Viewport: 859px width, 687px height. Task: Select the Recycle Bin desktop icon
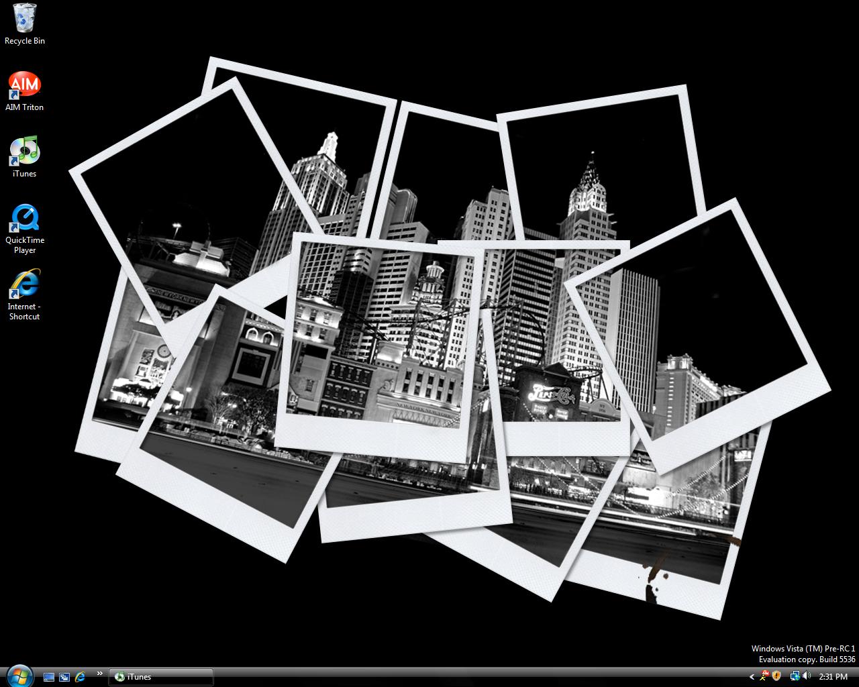[x=25, y=19]
